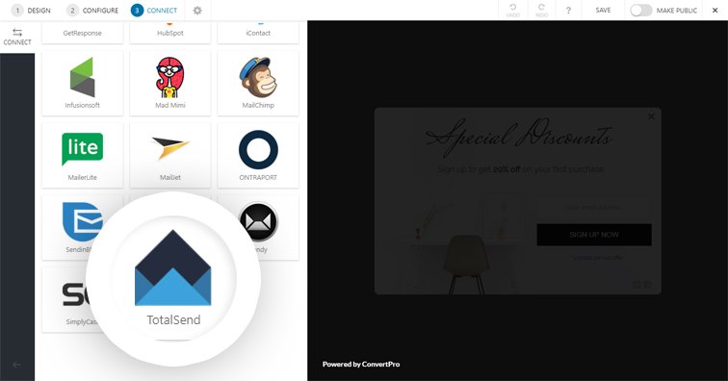Screen dimensions: 728x381
Task: Click the Save button
Action: (603, 11)
